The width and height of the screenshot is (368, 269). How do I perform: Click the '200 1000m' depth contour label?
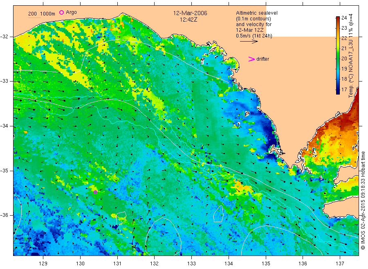pos(42,14)
